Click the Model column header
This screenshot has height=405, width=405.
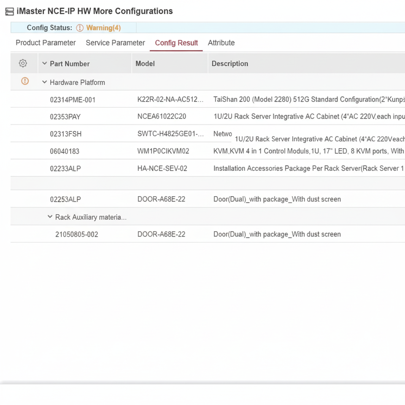(x=145, y=64)
